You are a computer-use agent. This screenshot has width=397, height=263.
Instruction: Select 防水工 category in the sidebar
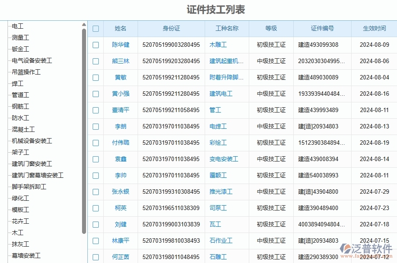click(x=20, y=118)
